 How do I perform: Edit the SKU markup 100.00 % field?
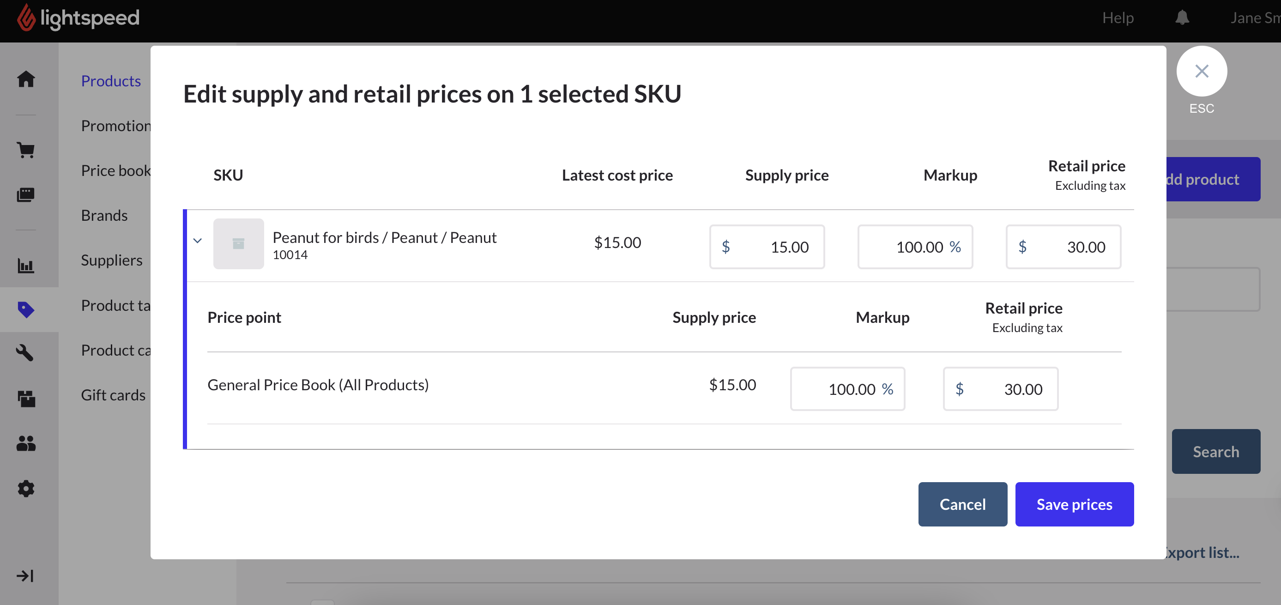point(915,247)
